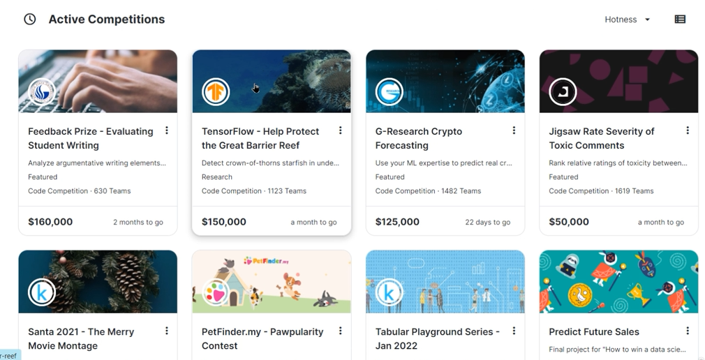
Task: Open G-Research Crypto Forecasting options menu
Action: (514, 130)
